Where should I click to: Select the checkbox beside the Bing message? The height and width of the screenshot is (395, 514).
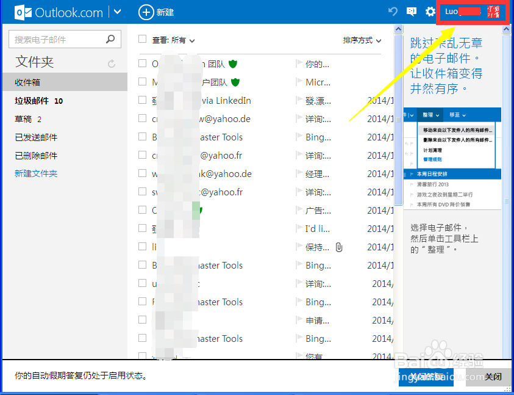(142, 137)
